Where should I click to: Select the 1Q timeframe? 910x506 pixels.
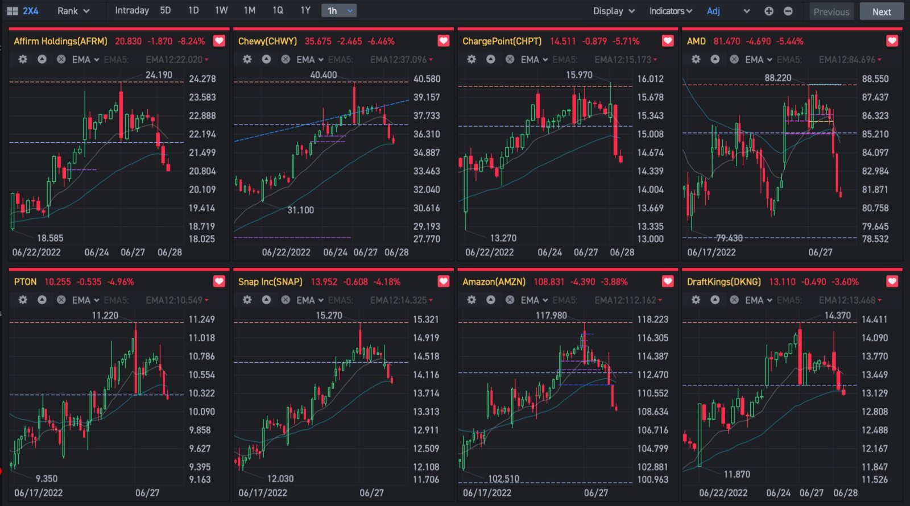click(278, 10)
